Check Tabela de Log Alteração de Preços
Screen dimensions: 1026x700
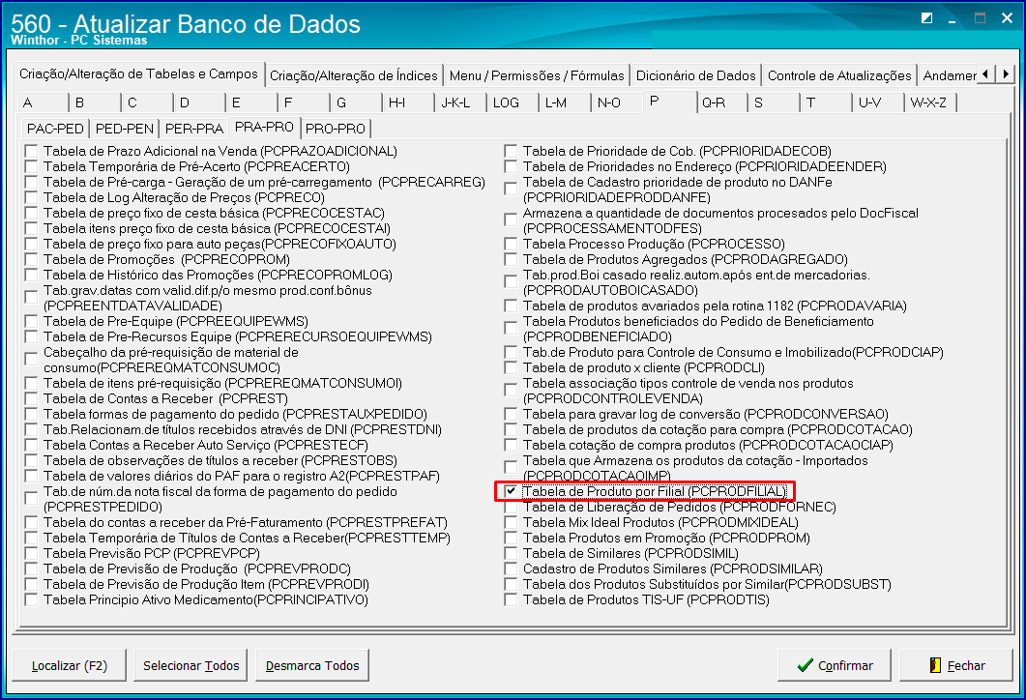31,197
